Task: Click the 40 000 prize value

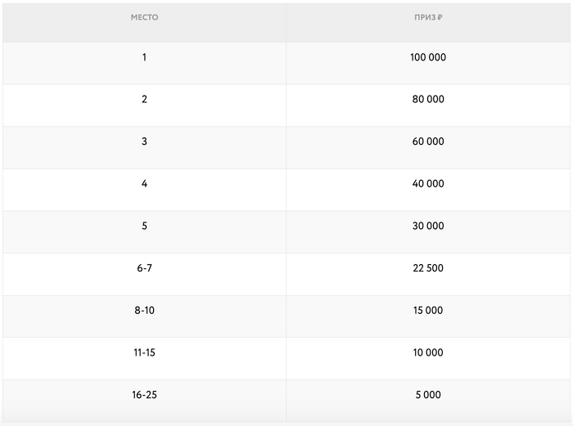Action: pos(427,184)
